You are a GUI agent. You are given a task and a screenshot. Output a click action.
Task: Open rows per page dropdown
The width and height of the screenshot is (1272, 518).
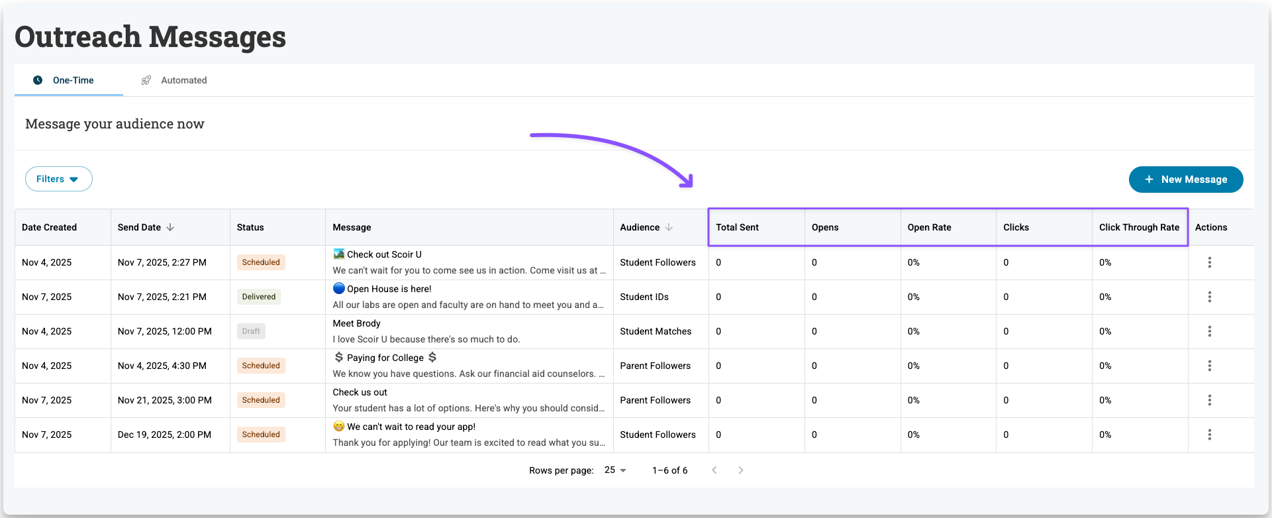click(x=615, y=470)
